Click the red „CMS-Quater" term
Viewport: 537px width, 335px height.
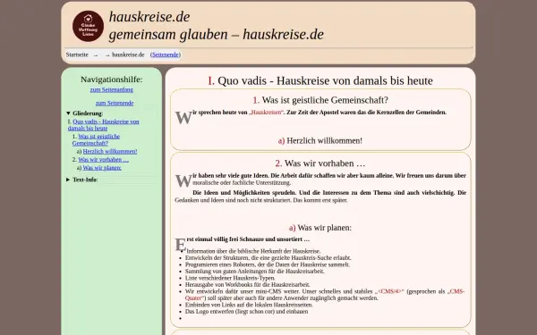click(x=456, y=291)
